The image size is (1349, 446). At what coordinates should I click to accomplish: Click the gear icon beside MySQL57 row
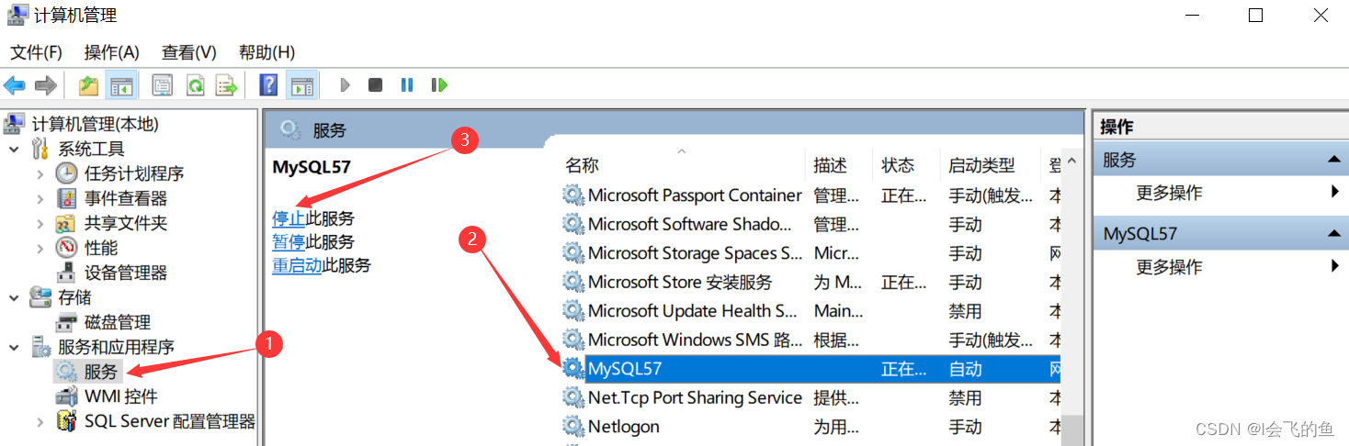coord(573,369)
